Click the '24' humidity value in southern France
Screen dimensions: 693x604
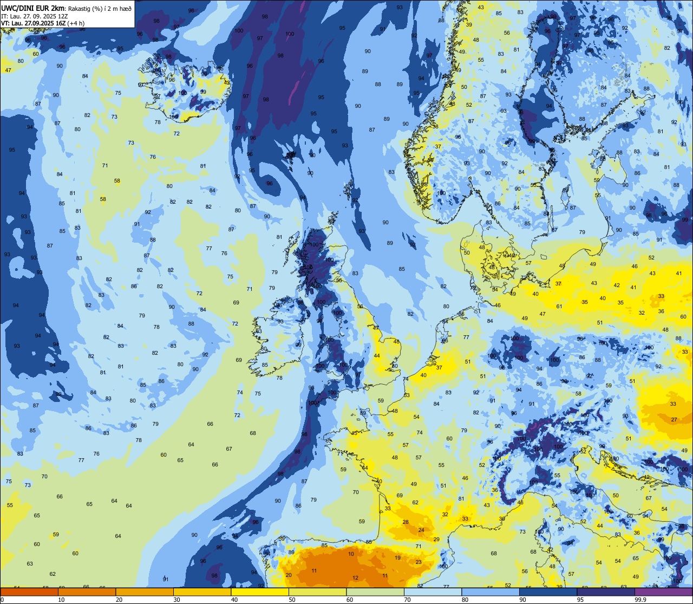421,530
